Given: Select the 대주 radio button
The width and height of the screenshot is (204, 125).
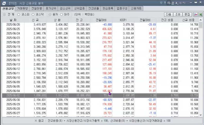Looking at the screenshot, I should pyautogui.click(x=62, y=15).
